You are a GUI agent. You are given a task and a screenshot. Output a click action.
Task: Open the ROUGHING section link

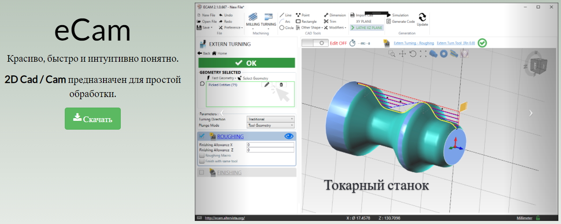click(230, 137)
